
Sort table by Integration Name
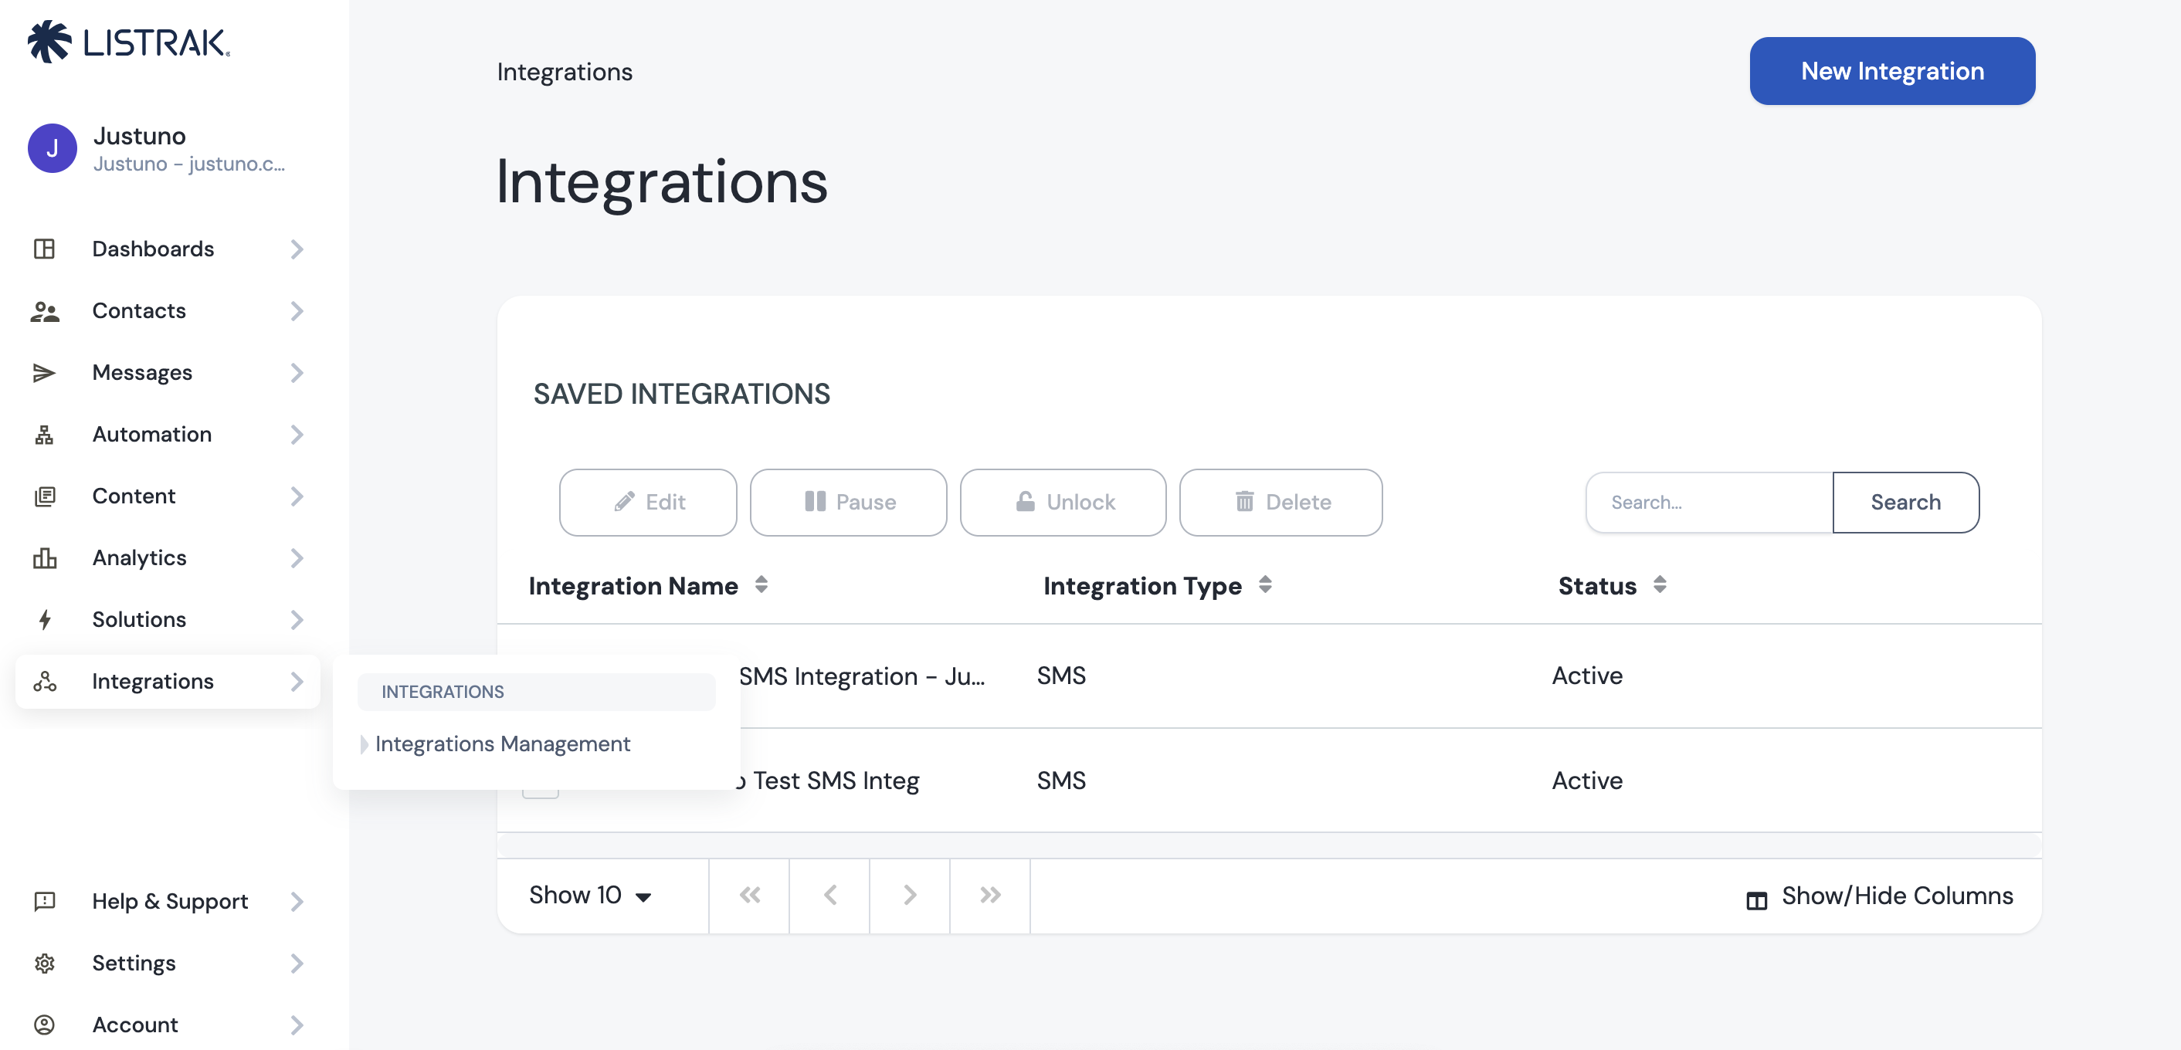[x=760, y=584]
